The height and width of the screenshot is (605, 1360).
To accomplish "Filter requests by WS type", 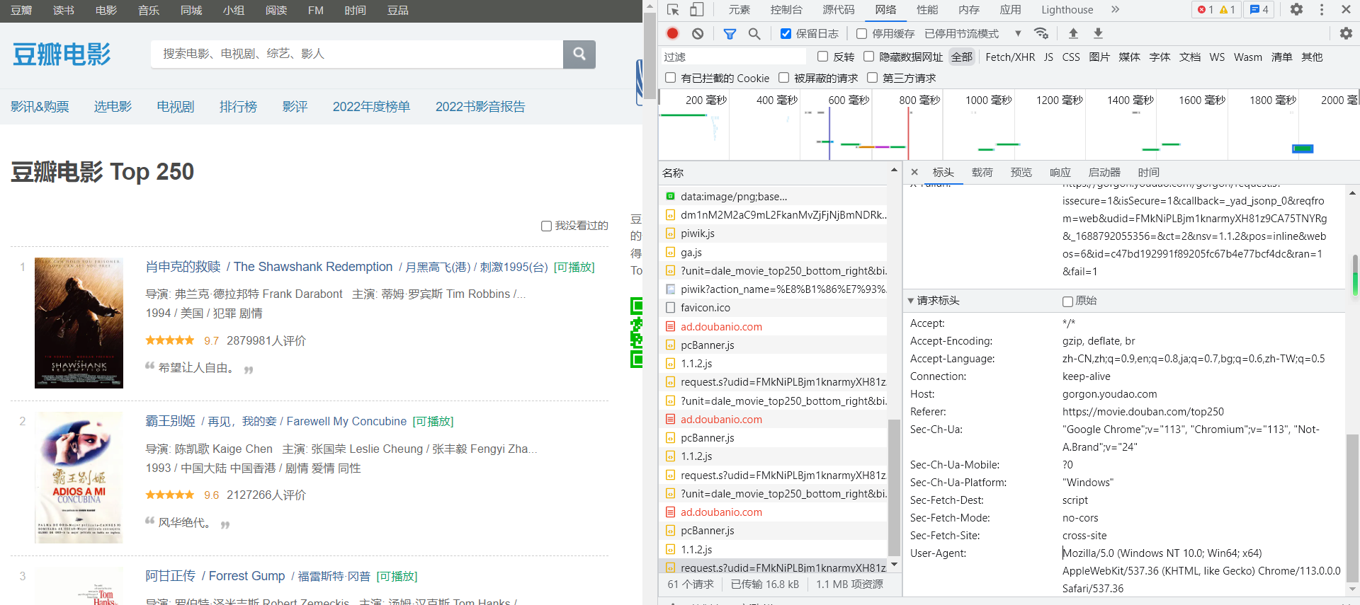I will [1217, 57].
